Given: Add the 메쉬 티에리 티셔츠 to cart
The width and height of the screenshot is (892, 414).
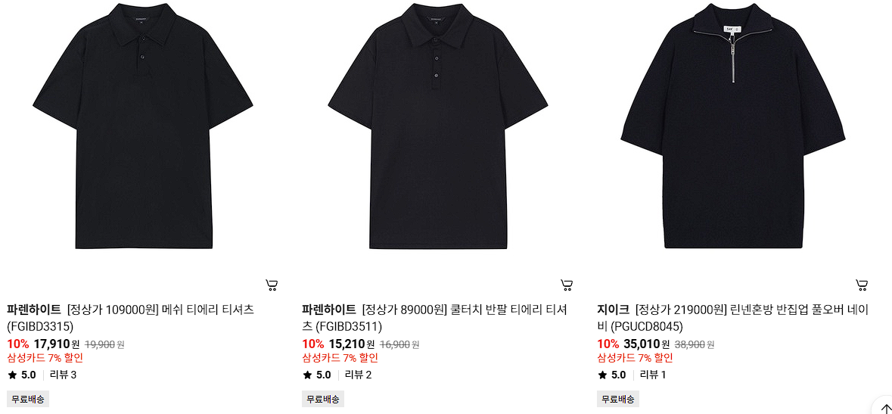Looking at the screenshot, I should (272, 285).
